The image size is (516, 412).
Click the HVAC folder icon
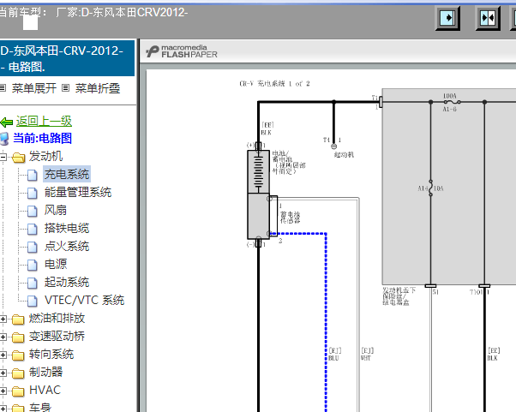pyautogui.click(x=18, y=391)
